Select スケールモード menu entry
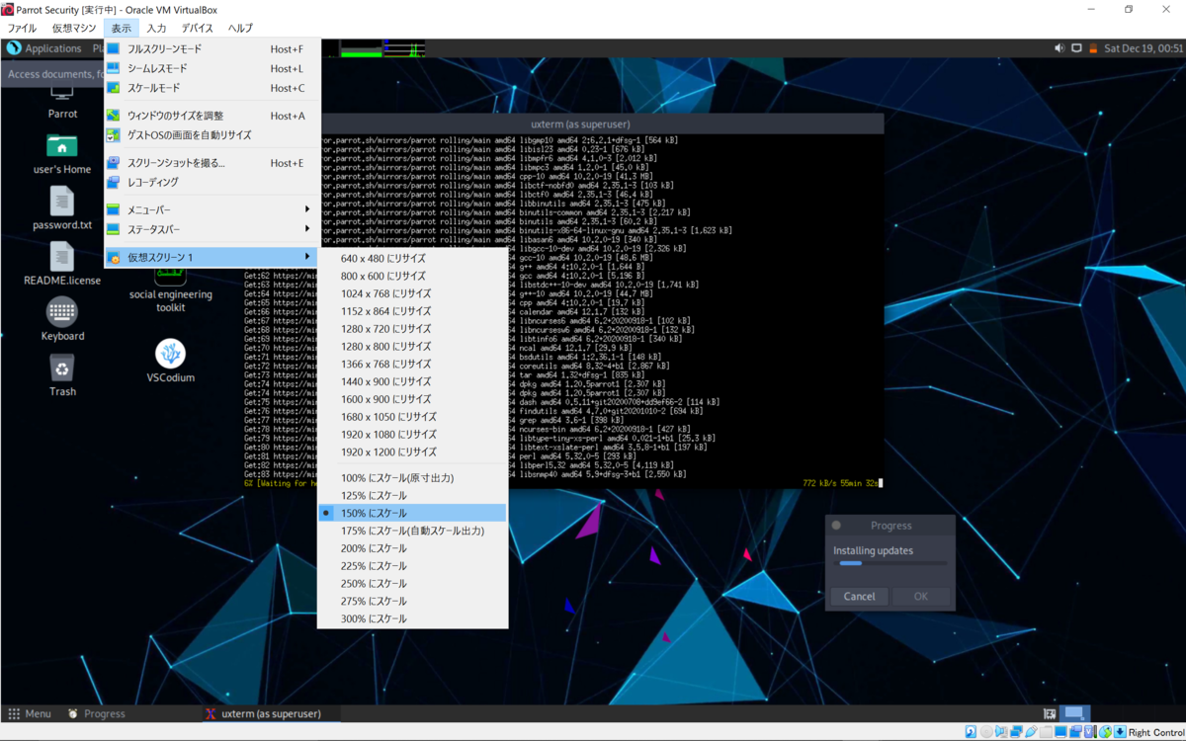 212,88
